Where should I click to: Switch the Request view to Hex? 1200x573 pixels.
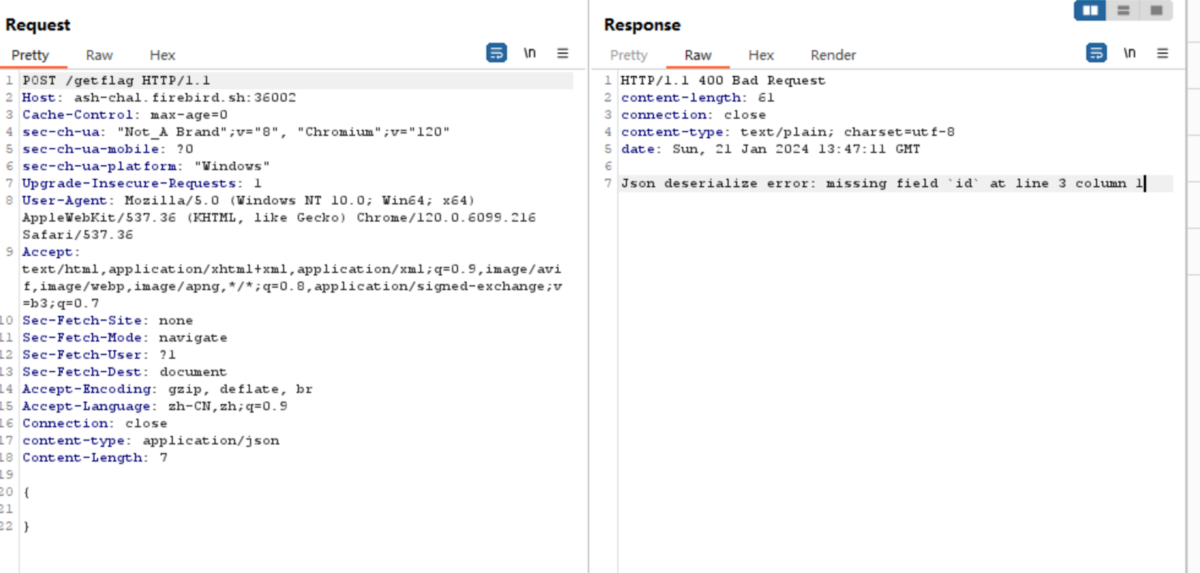tap(162, 55)
